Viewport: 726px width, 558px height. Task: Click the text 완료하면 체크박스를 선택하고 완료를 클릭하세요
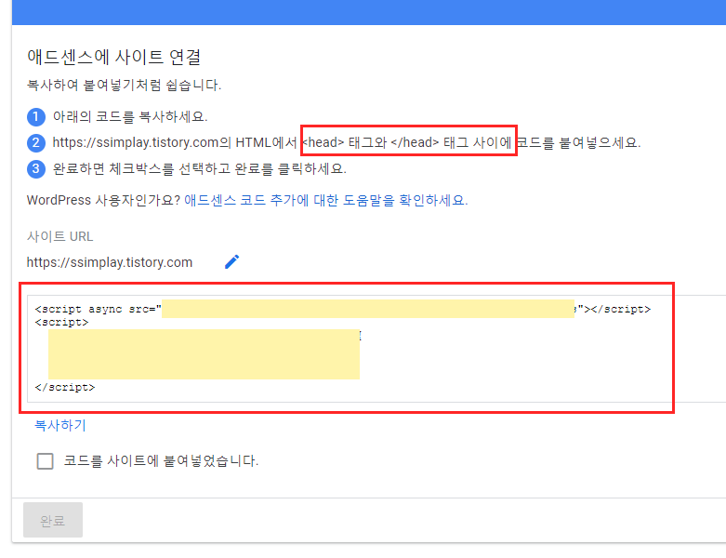pyautogui.click(x=199, y=168)
